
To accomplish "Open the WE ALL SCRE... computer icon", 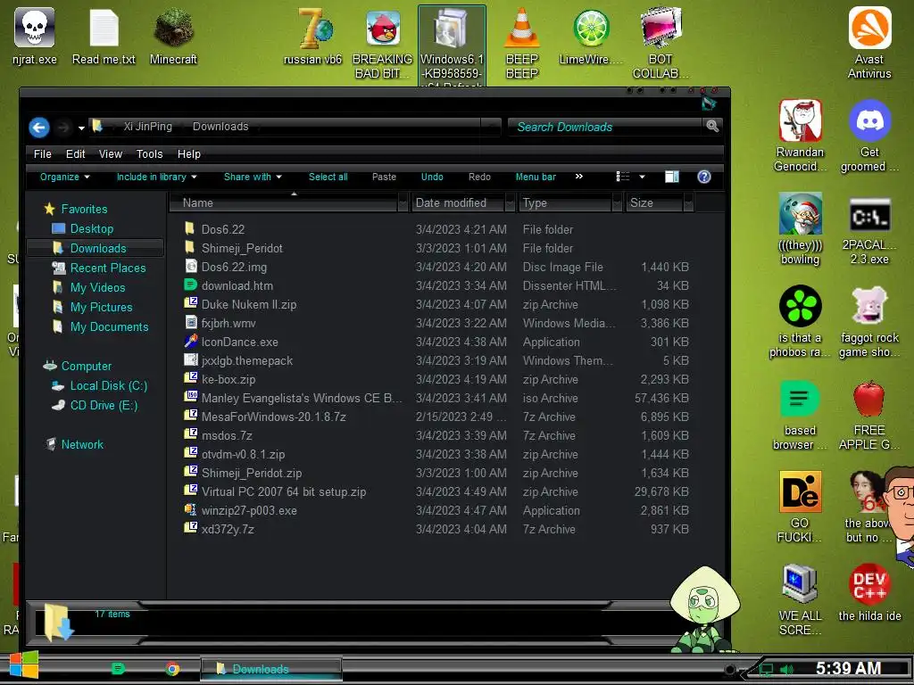I will click(800, 600).
